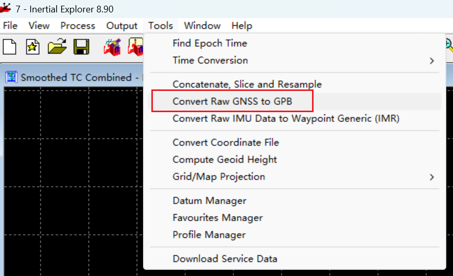Open Profile Manager

pos(295,235)
